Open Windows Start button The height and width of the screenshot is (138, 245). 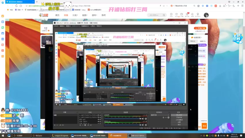3,136
